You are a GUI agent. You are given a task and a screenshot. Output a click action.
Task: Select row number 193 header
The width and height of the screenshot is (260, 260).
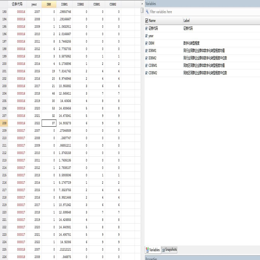click(x=4, y=12)
